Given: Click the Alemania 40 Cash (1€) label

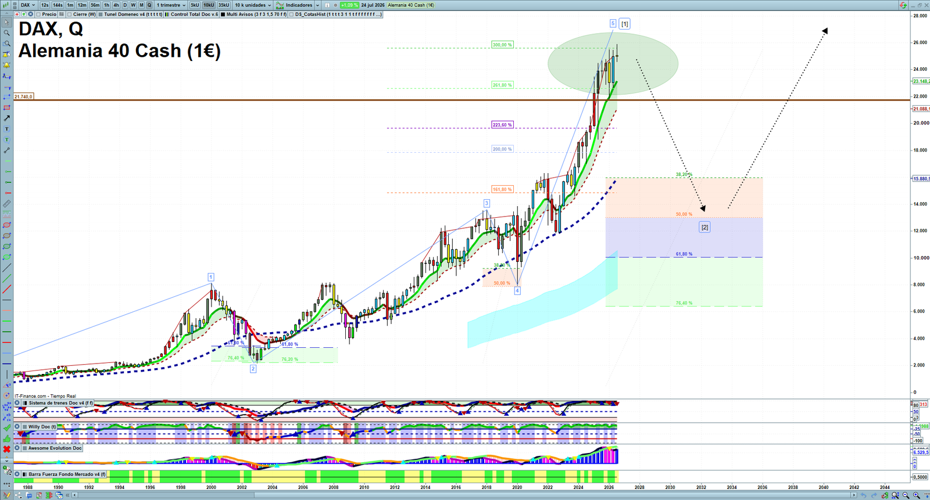Looking at the screenshot, I should pos(411,5).
